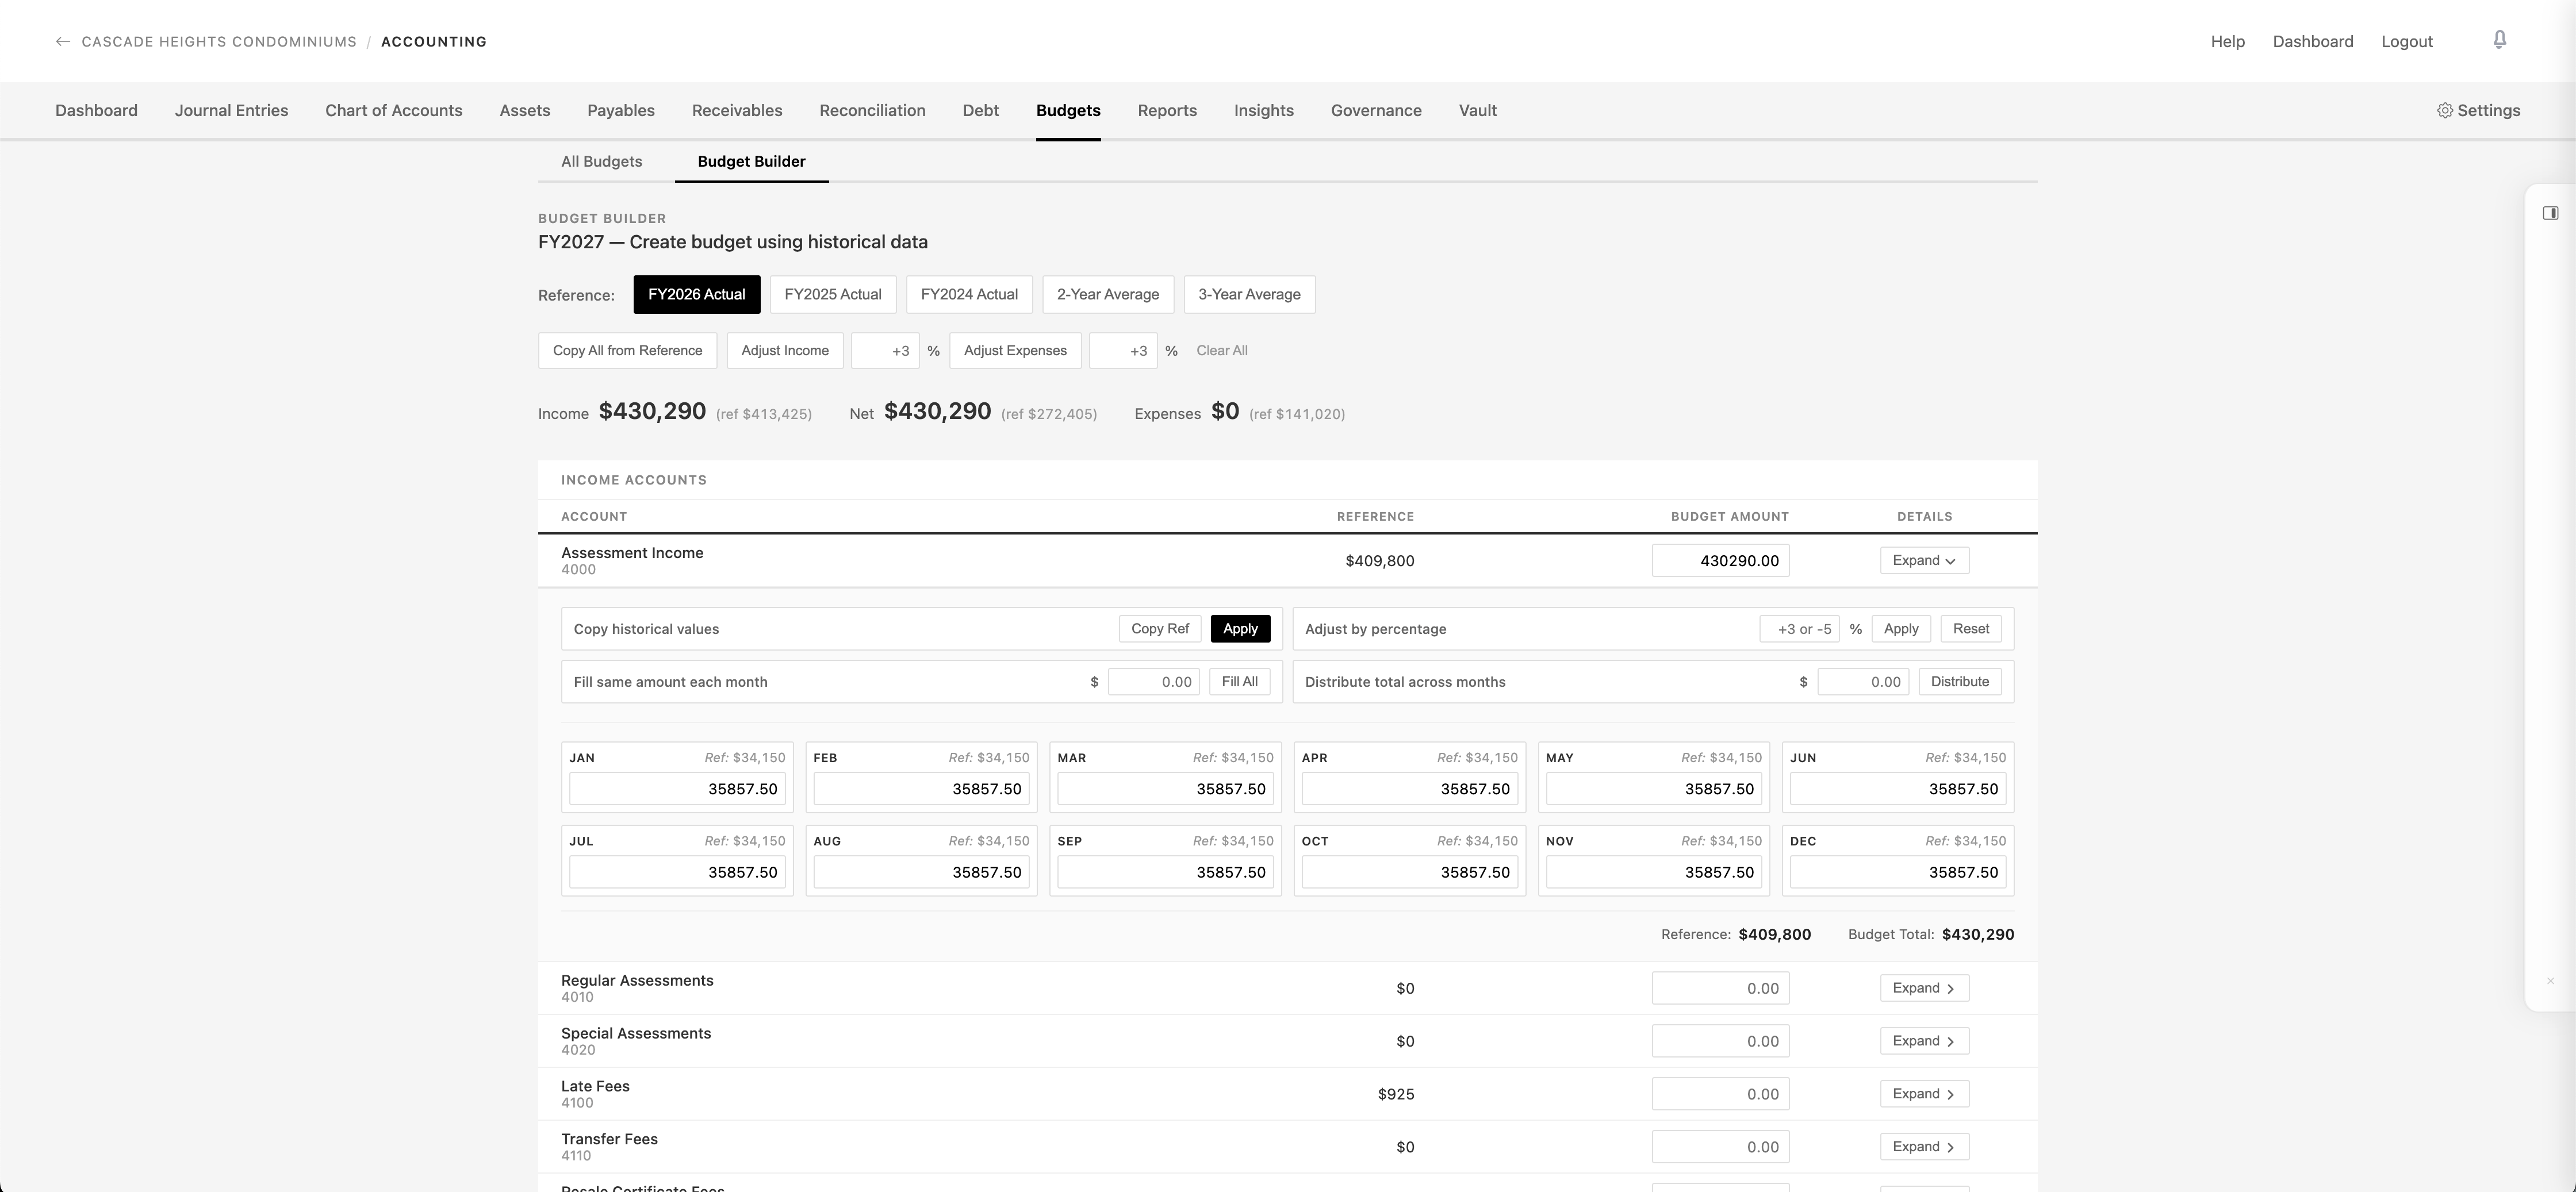Click the JAN monthly amount field
This screenshot has height=1192, width=2576.
coord(677,789)
